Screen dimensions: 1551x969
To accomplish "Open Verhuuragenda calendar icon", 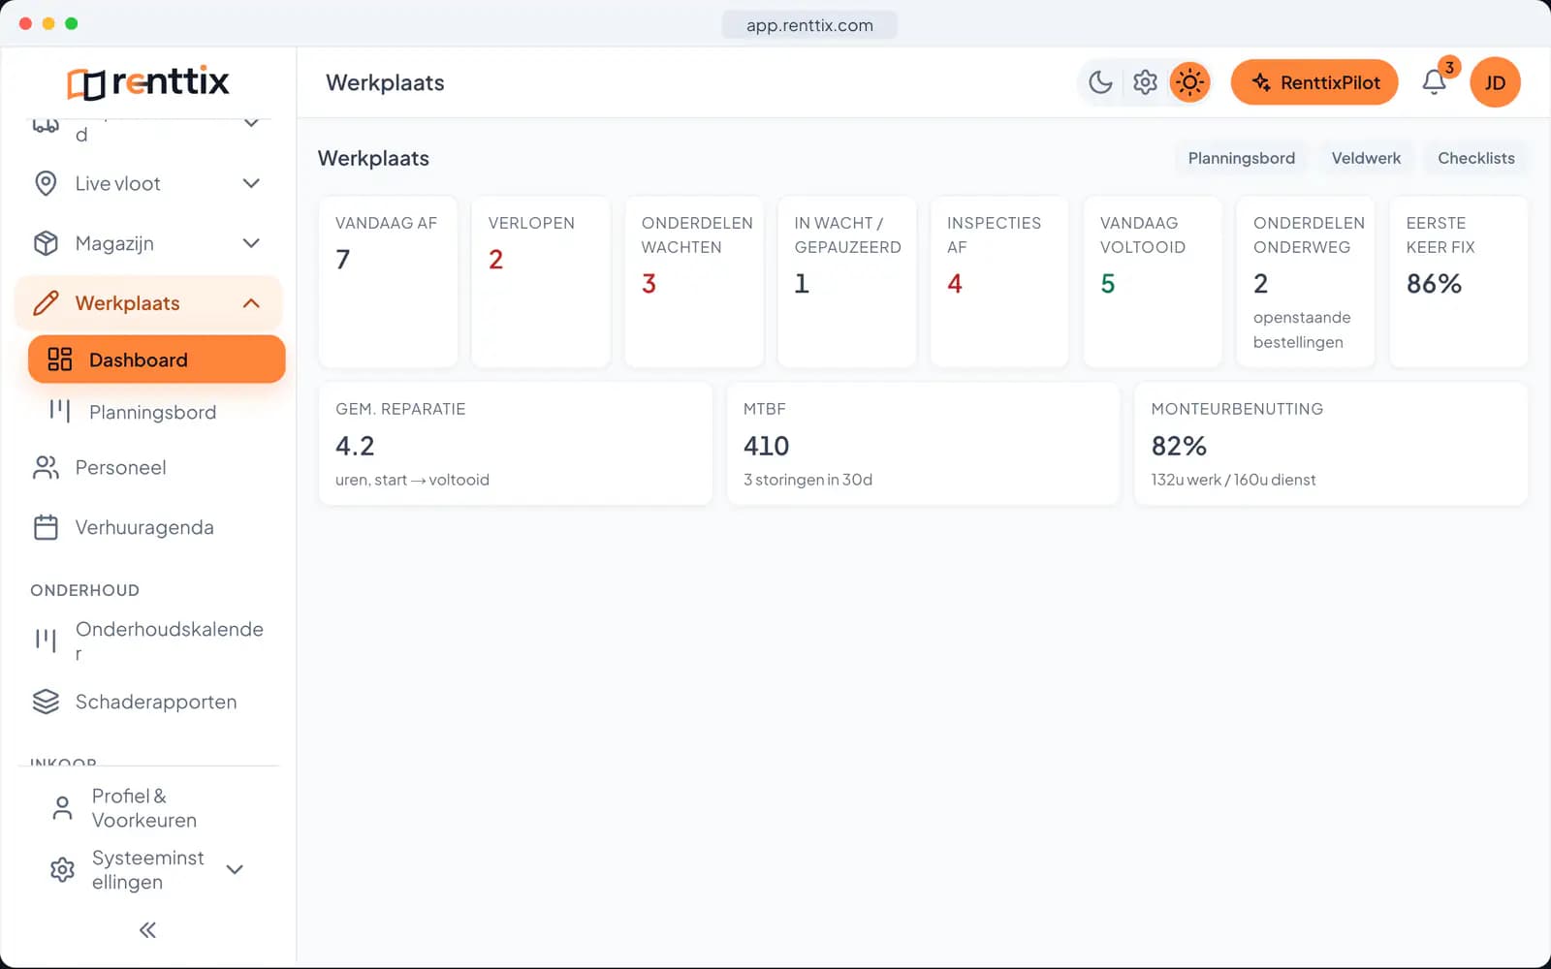I will pyautogui.click(x=46, y=527).
